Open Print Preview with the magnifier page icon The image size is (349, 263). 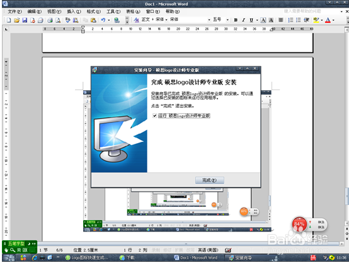tap(58, 20)
